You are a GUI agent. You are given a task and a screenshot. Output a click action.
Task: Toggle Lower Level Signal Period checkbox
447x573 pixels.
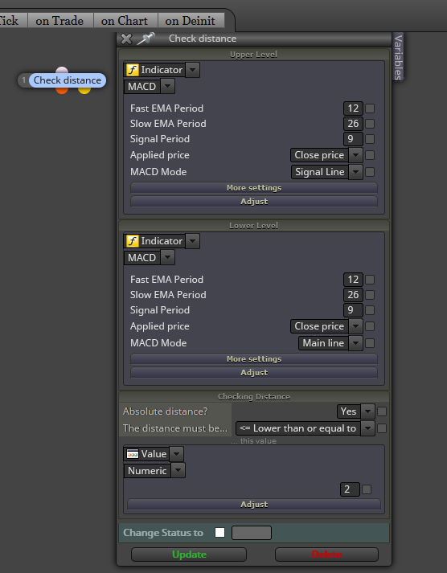tap(370, 310)
